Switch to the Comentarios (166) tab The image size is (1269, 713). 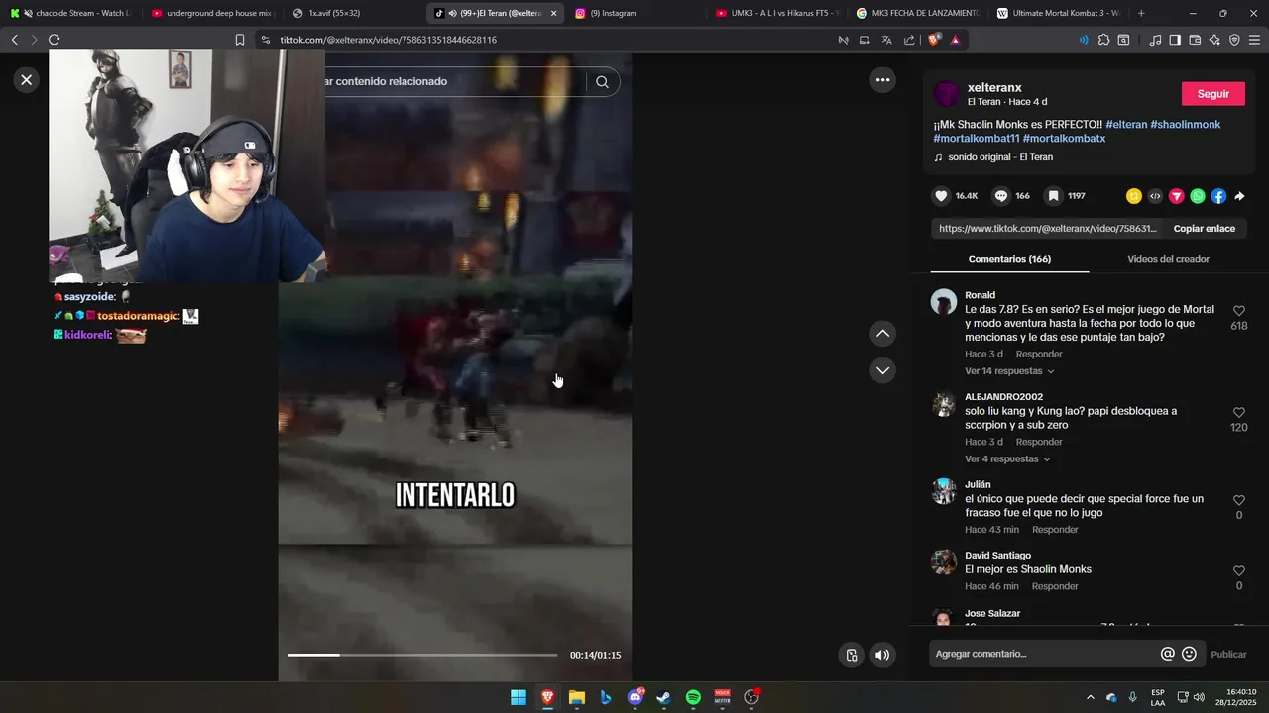click(x=1009, y=259)
